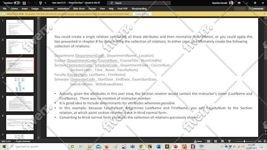The width and height of the screenshot is (267, 150).
Task: Close the Protected View message bar
Action: pyautogui.click(x=264, y=14)
